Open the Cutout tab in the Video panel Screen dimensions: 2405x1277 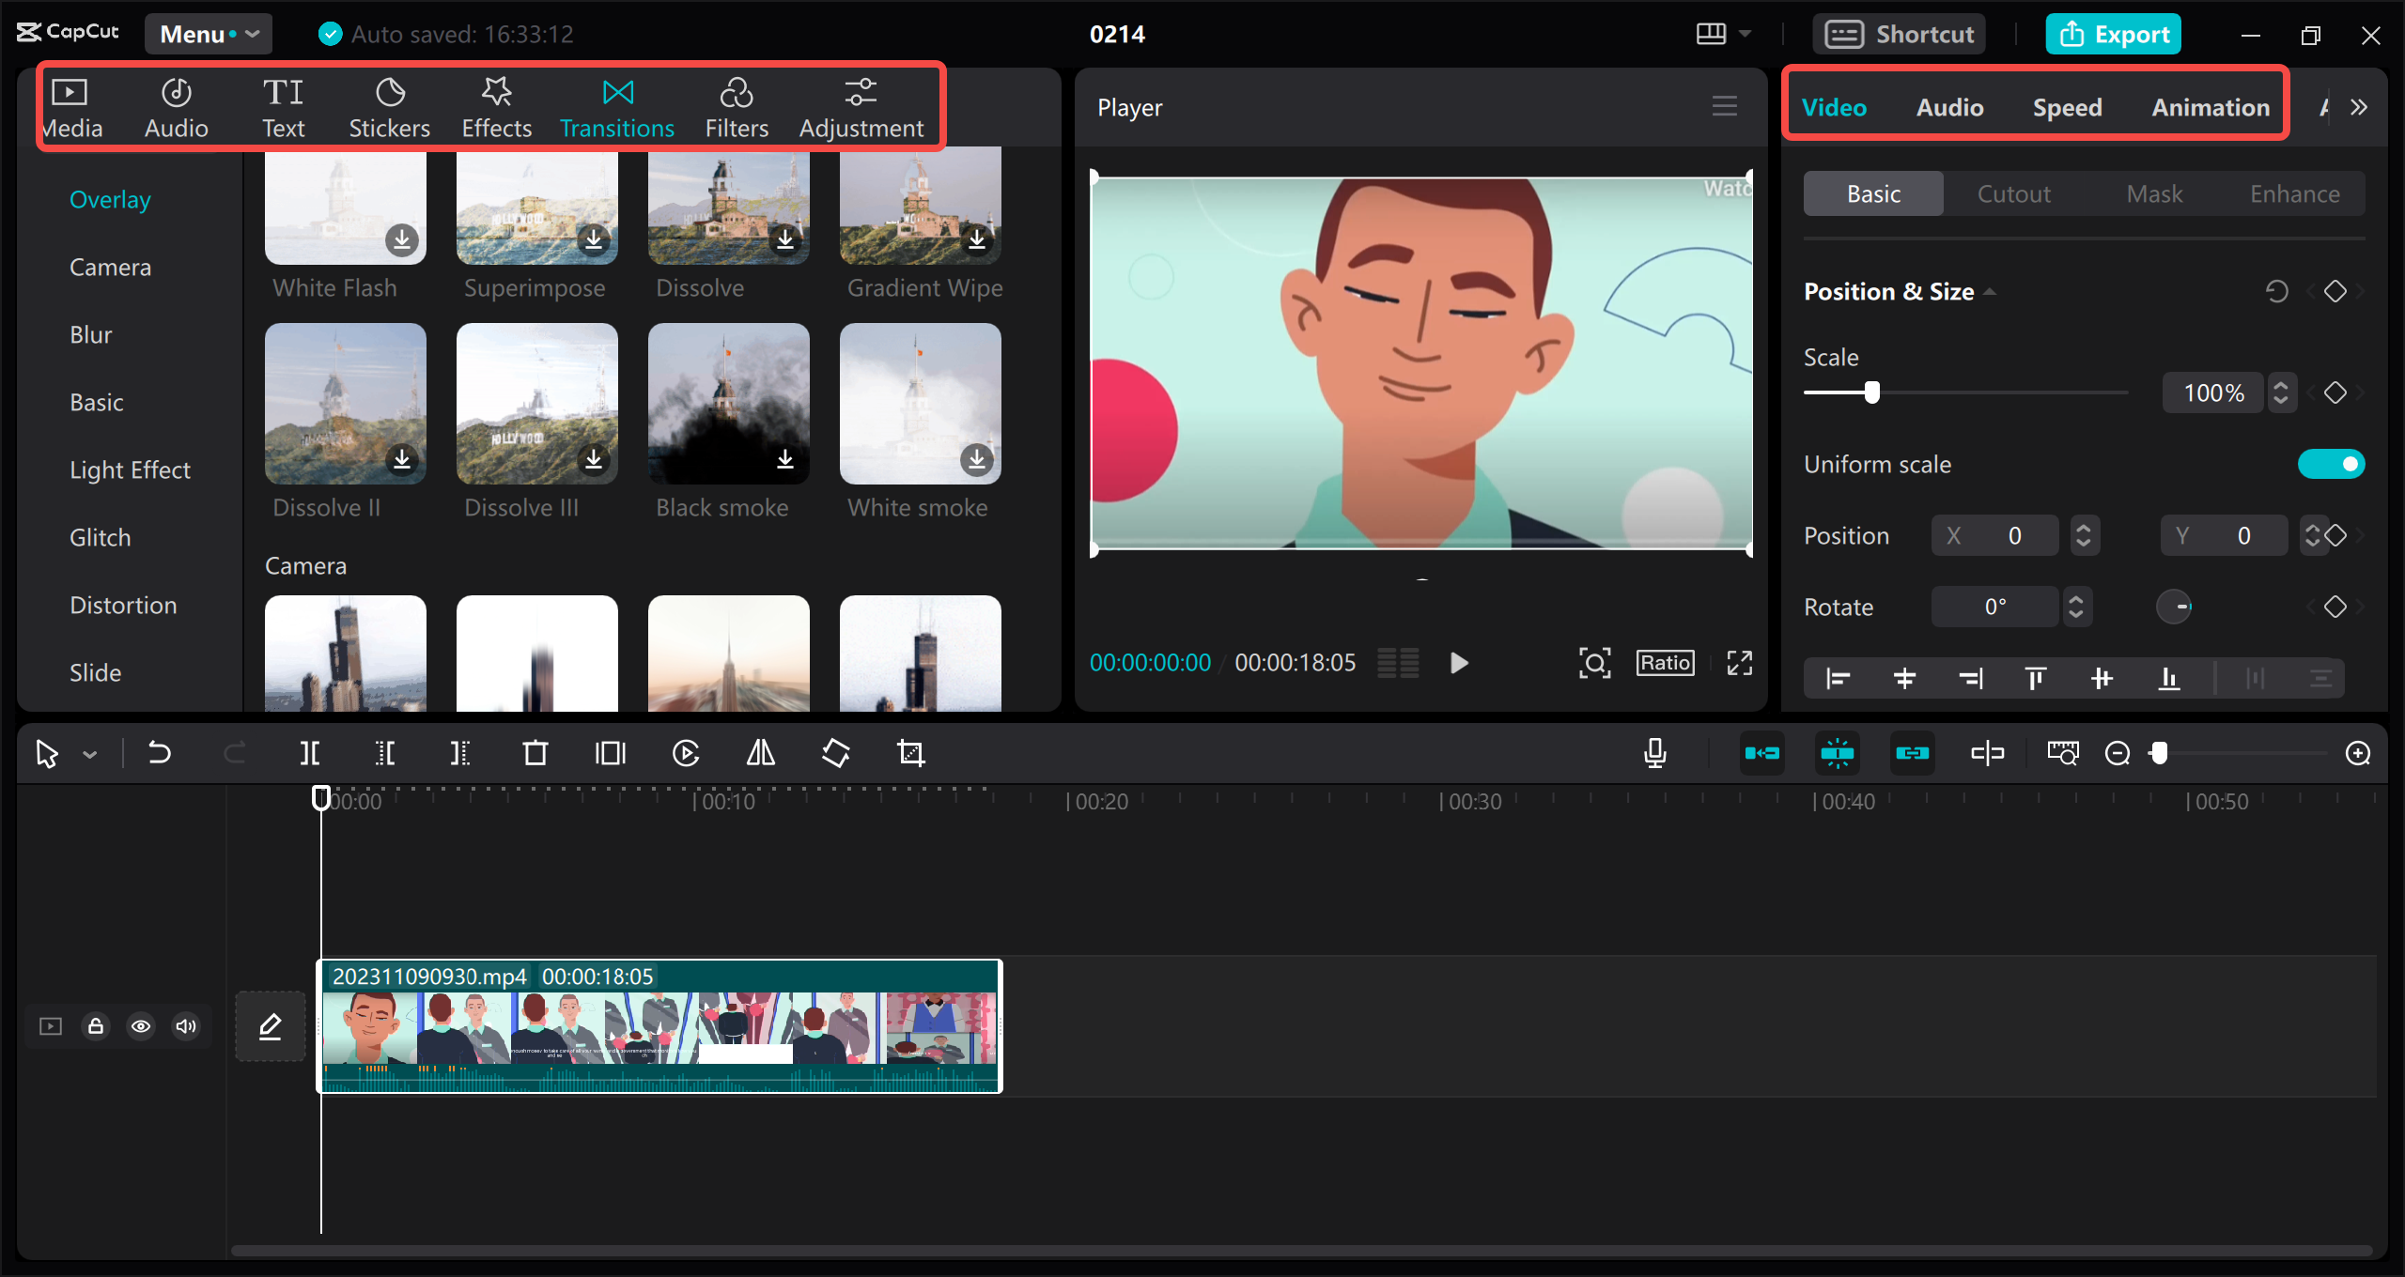click(x=2013, y=192)
